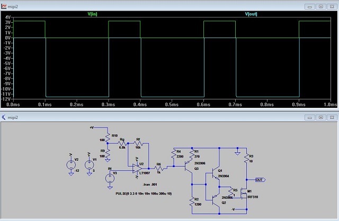Select resistor R2 labeled 1200
The height and width of the screenshot is (221, 339).
(x=193, y=201)
